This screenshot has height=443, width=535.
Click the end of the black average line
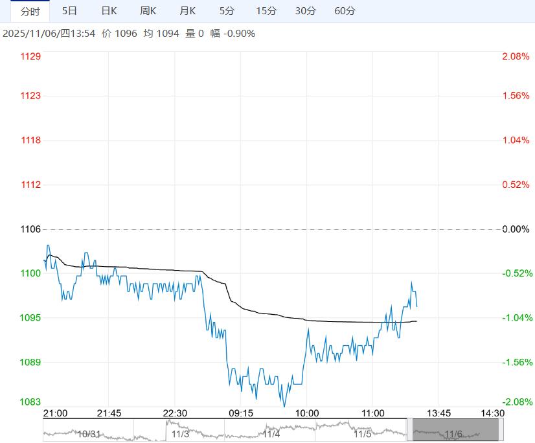point(416,321)
